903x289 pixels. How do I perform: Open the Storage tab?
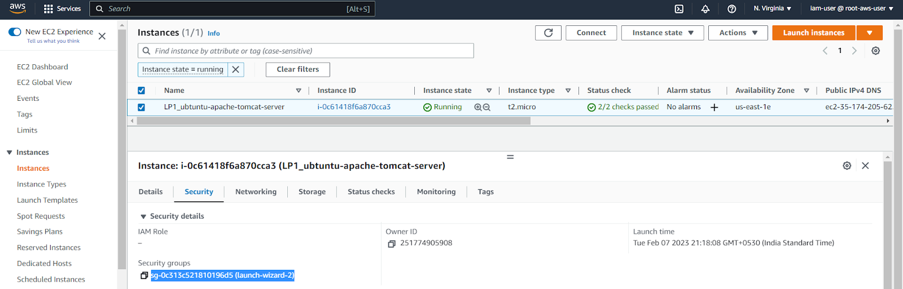[312, 192]
